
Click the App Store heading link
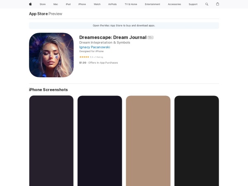click(x=38, y=14)
